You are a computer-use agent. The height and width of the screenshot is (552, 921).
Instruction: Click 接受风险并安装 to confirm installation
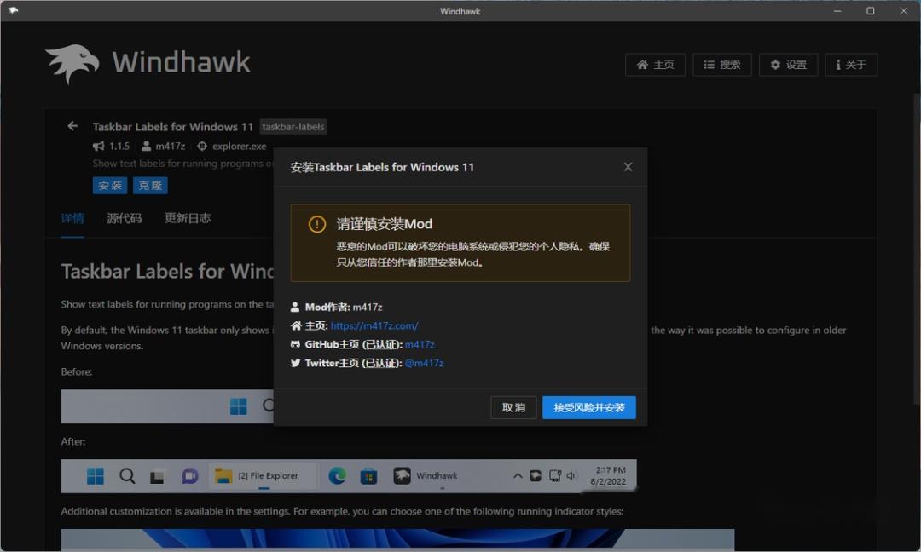click(588, 407)
